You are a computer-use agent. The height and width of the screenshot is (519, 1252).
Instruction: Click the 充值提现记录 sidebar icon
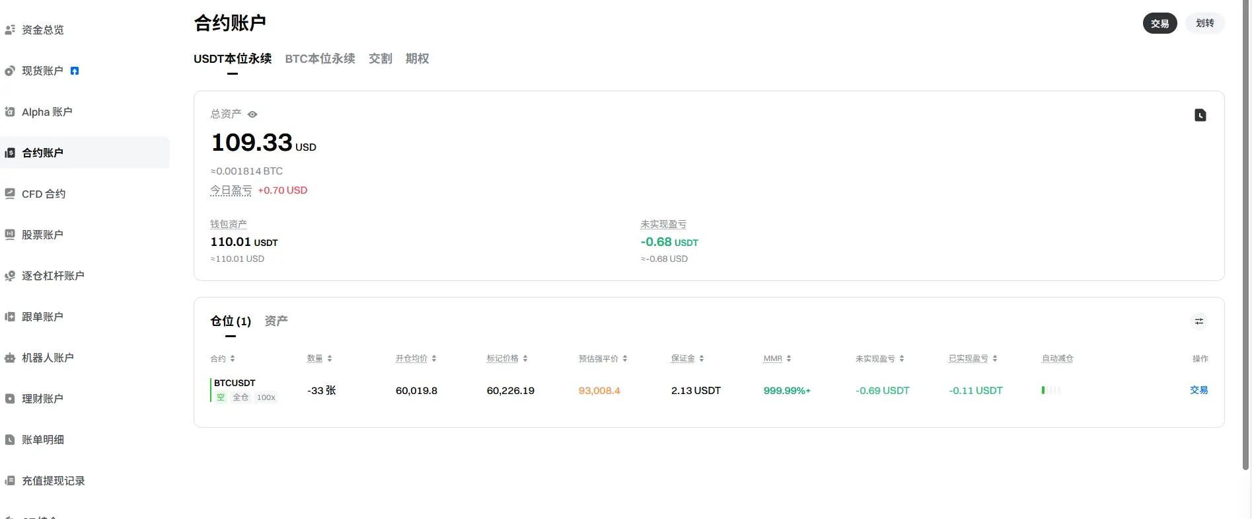(10, 481)
